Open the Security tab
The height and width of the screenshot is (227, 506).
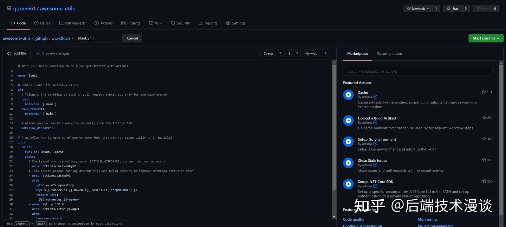coord(180,23)
